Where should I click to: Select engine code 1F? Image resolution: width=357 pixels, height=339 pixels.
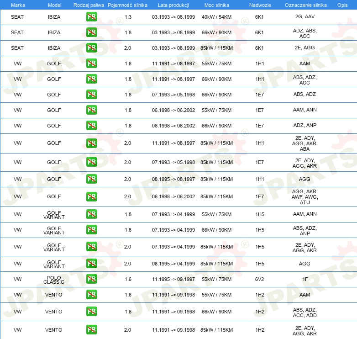pos(305,279)
